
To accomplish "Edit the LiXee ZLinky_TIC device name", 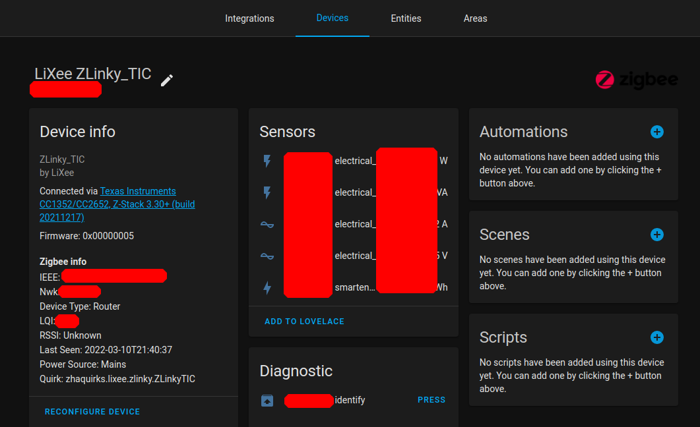I will click(x=166, y=80).
